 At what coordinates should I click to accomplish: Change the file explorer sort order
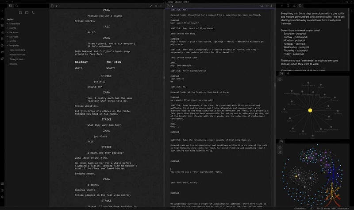(x=33, y=12)
